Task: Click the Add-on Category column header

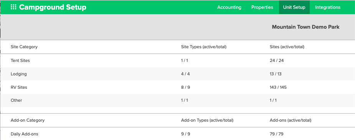Action: pyautogui.click(x=28, y=120)
